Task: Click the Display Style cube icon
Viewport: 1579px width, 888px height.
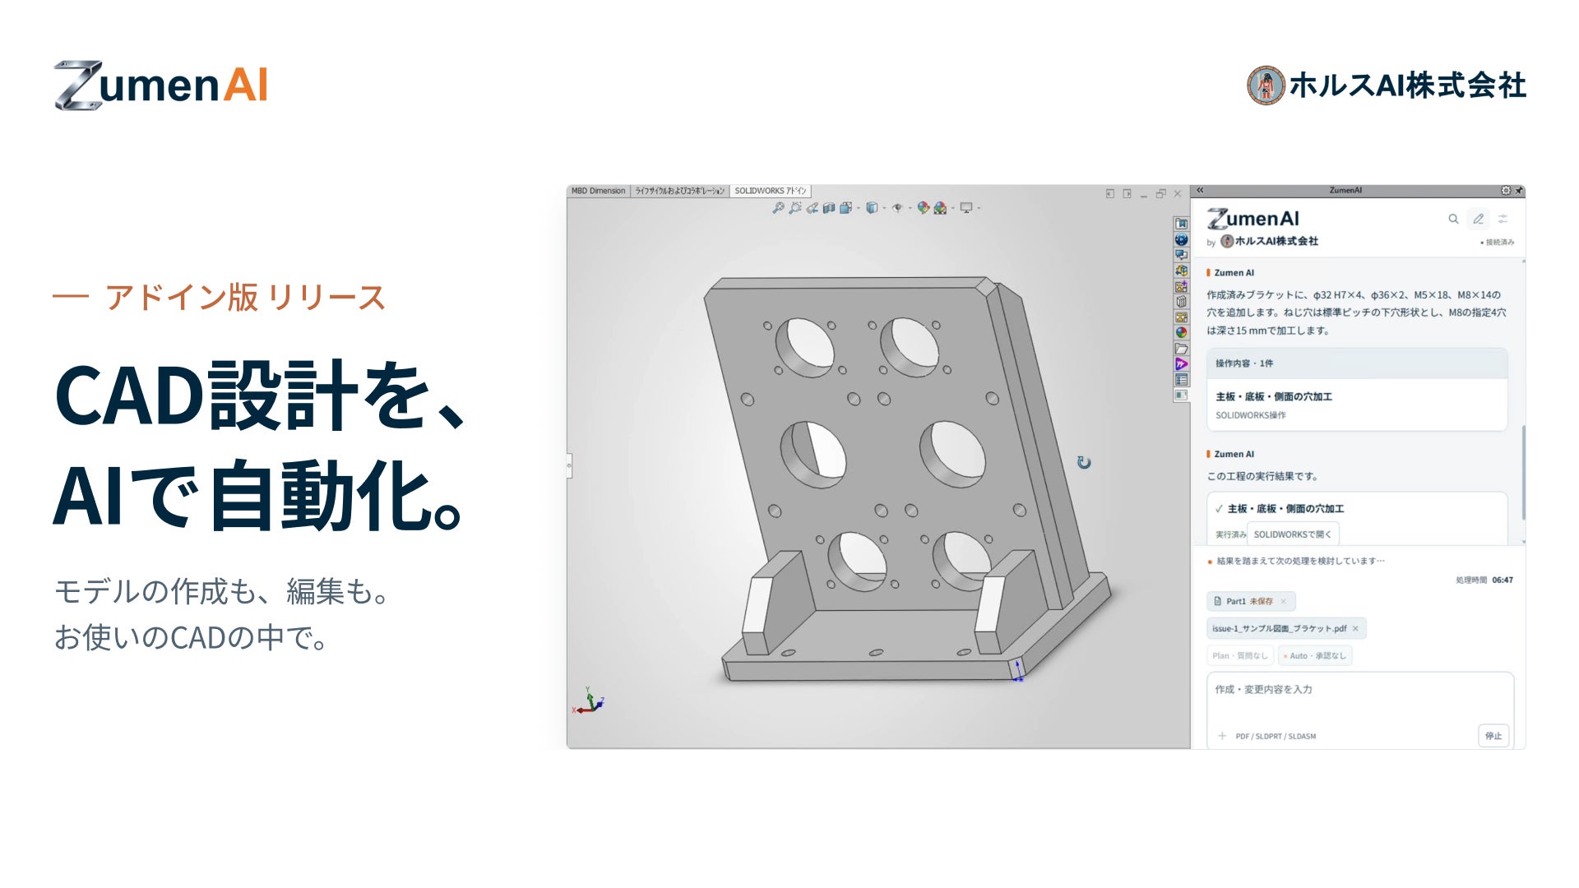Action: click(x=872, y=208)
